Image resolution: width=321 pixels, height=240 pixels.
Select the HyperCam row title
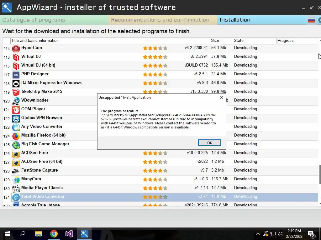point(32,48)
